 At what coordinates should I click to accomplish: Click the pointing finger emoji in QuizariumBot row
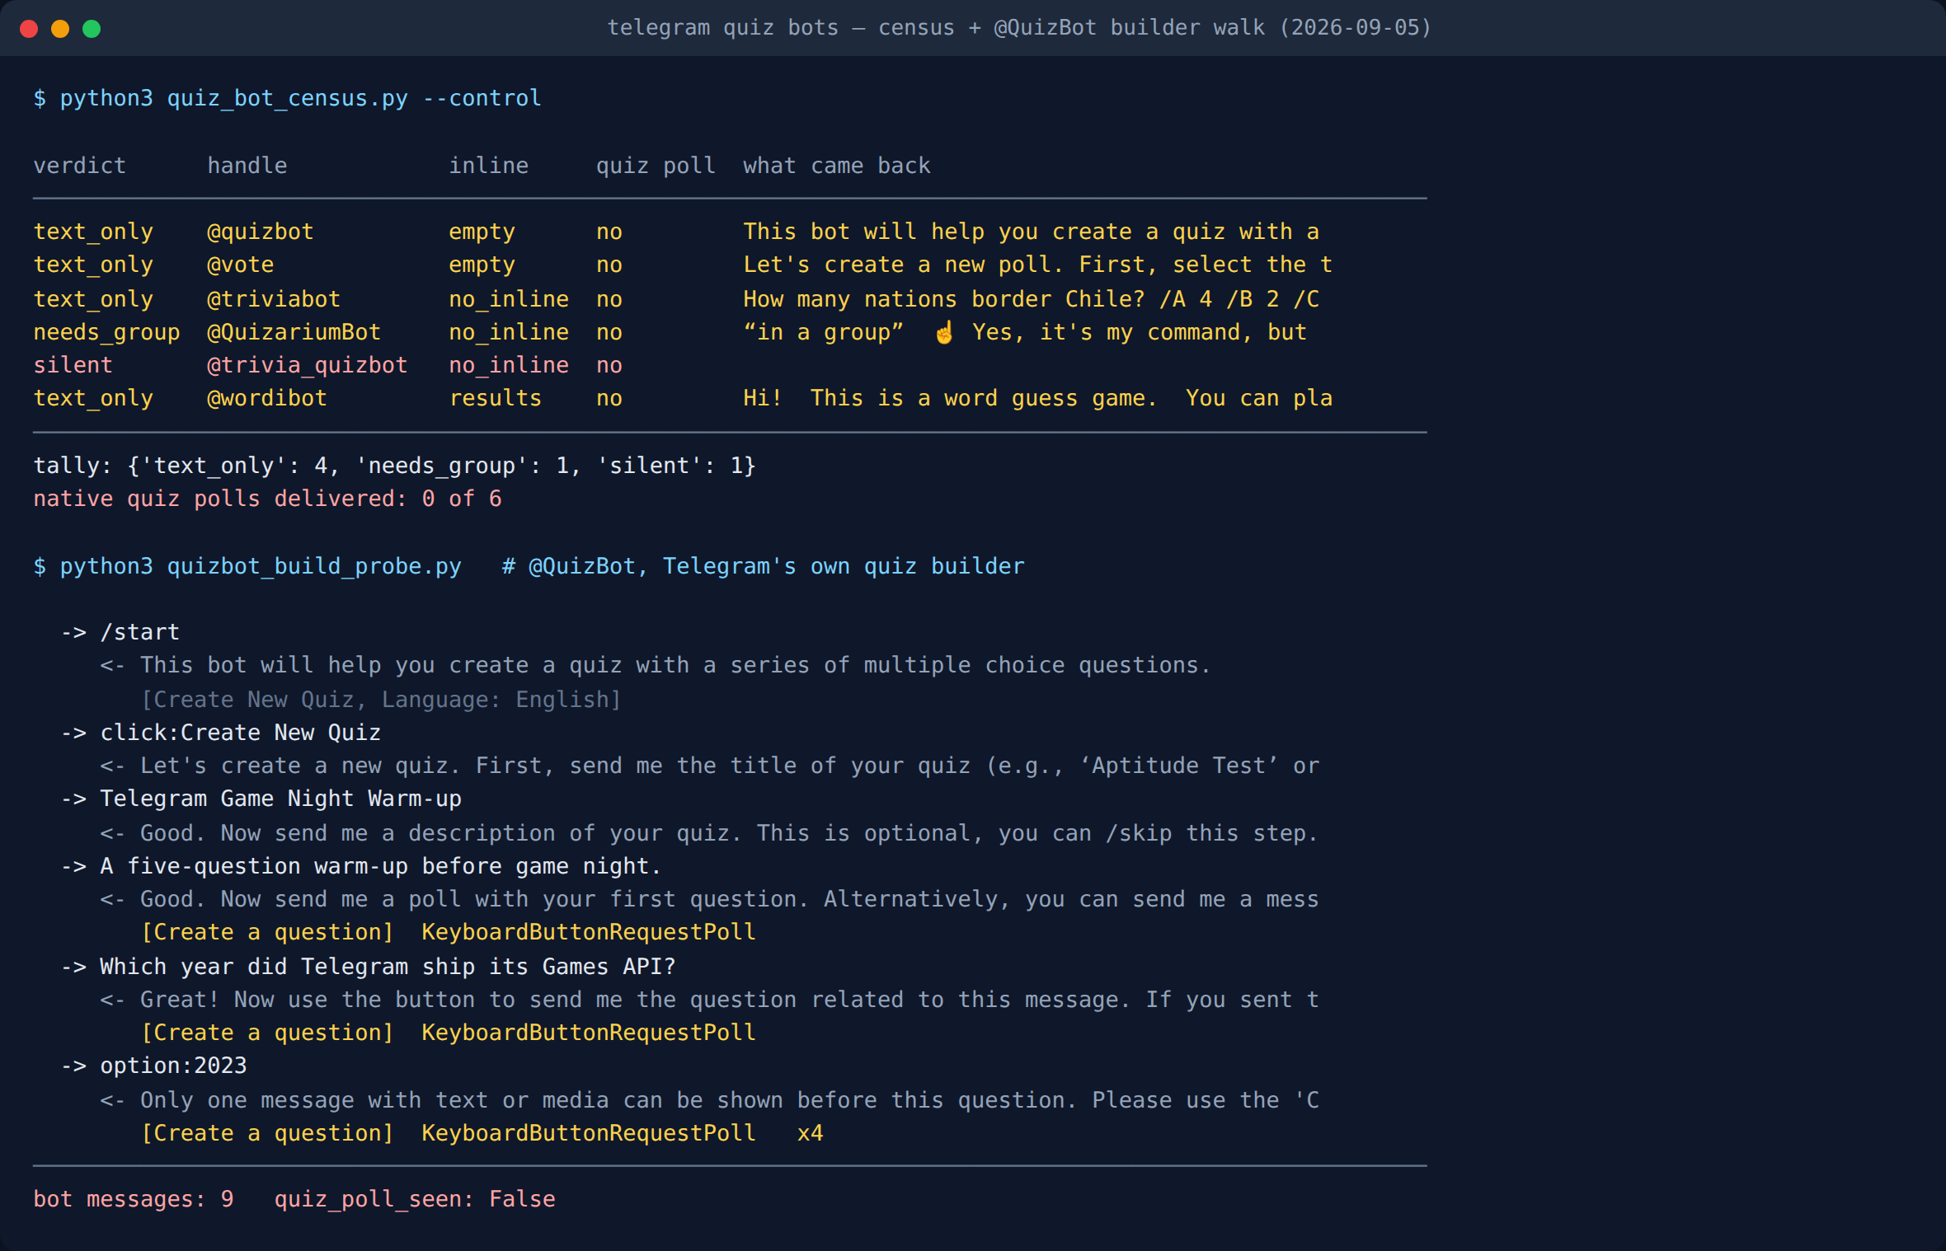click(x=945, y=332)
